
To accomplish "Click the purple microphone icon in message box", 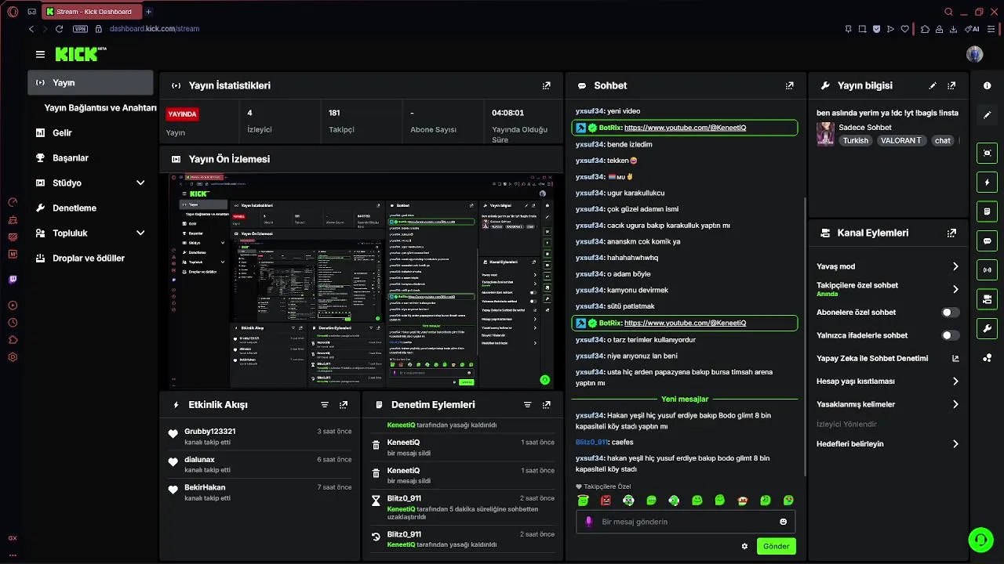I will (589, 522).
